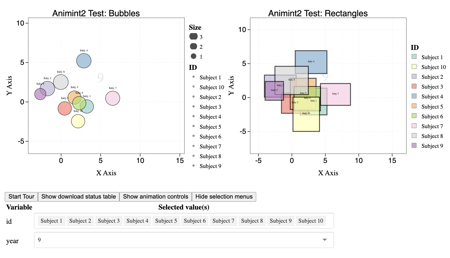
Task: Click the pink Subject 7 bubble
Action: tap(113, 98)
